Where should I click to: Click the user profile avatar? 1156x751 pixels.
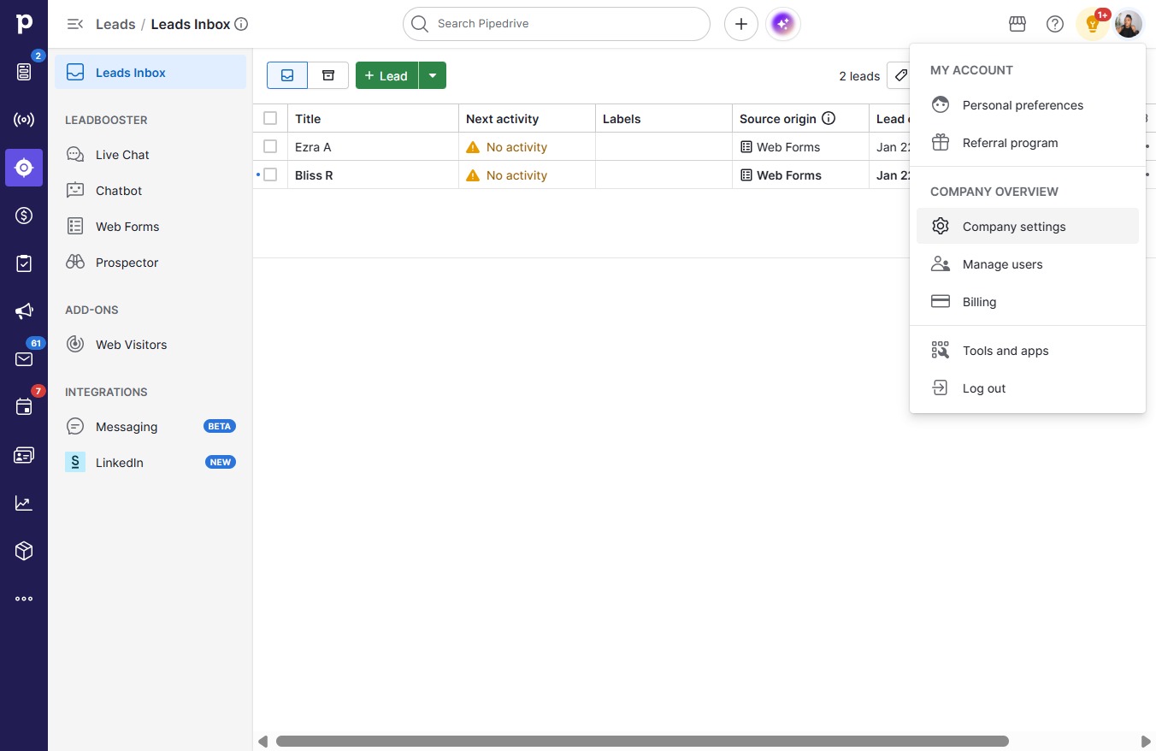[1129, 24]
